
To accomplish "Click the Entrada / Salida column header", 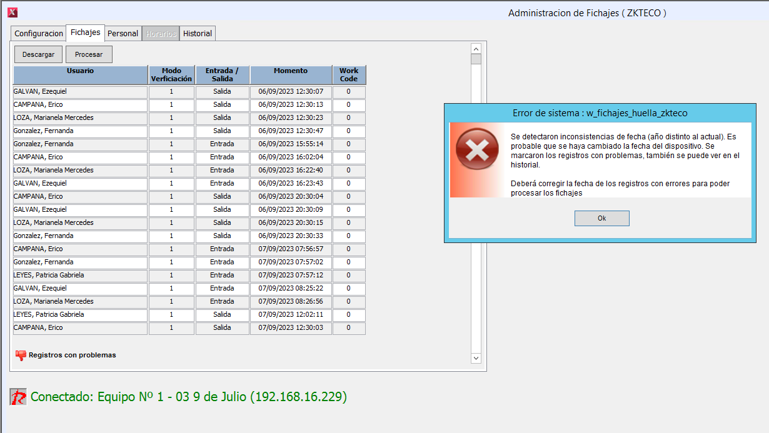I will pos(222,75).
